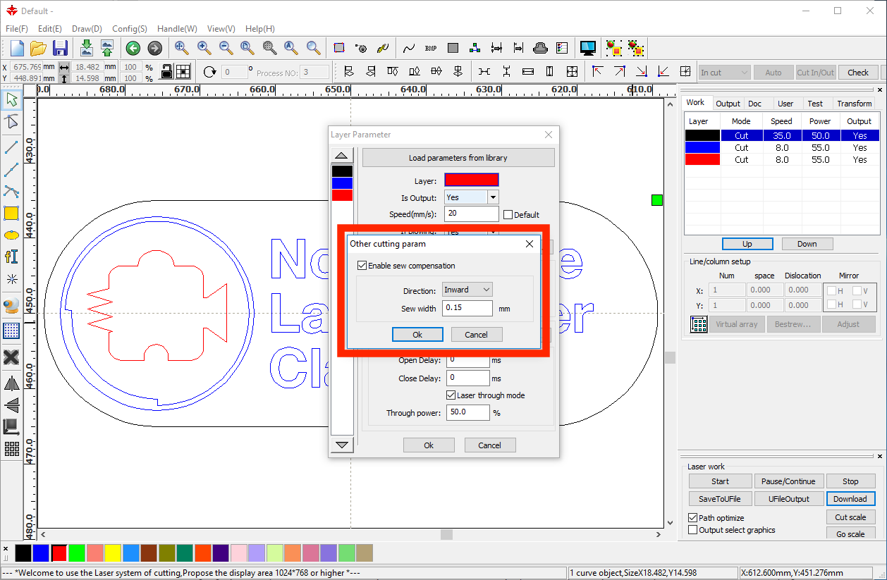Select the rectangle draw tool in left toolbar
Image resolution: width=887 pixels, height=580 pixels.
pyautogui.click(x=11, y=213)
